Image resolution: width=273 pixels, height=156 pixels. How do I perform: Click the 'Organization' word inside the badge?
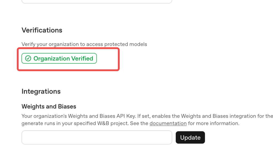click(52, 58)
